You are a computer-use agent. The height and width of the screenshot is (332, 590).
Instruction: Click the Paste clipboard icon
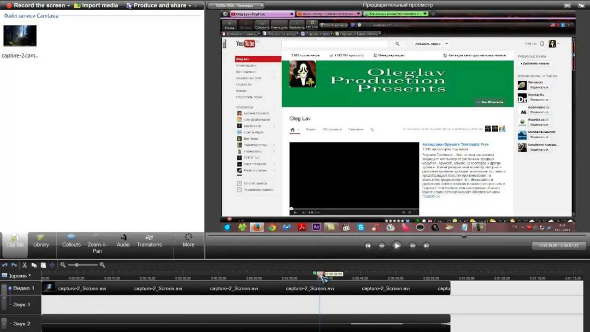point(43,265)
